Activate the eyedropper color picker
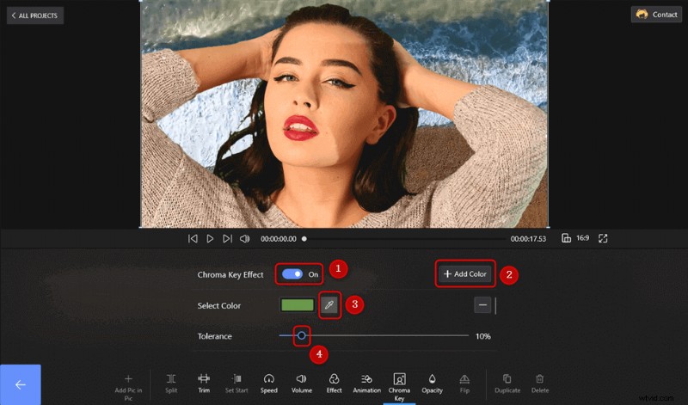This screenshot has width=688, height=405. [x=329, y=305]
